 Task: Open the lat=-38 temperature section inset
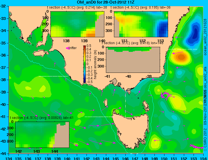[77, 24]
